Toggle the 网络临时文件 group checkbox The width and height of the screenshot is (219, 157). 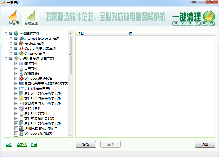tap(11, 33)
